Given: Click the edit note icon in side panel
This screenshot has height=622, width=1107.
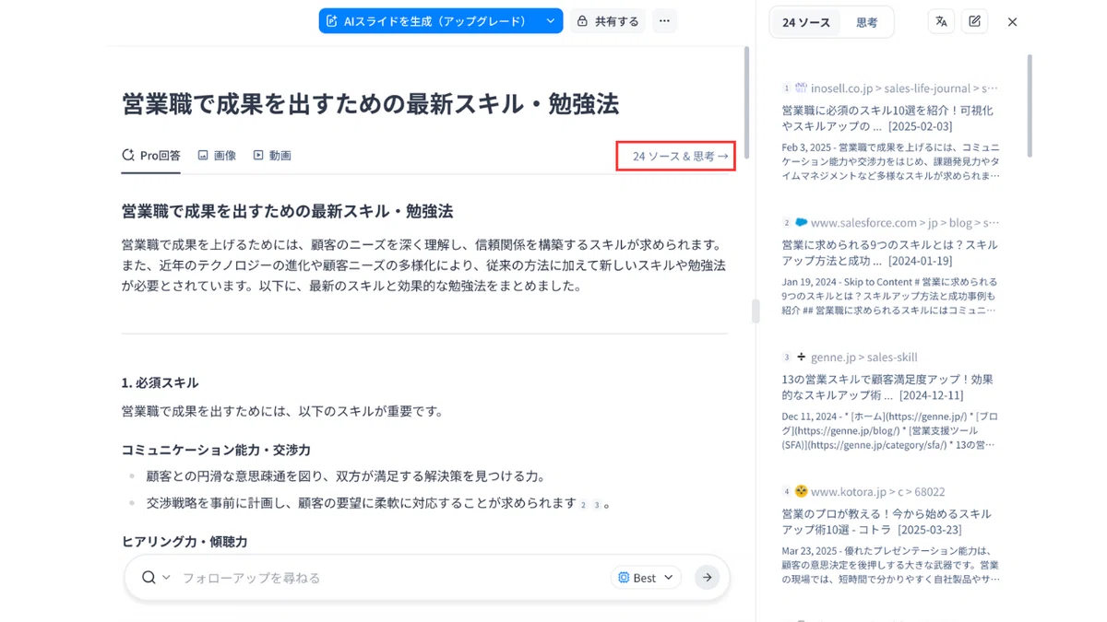Looking at the screenshot, I should coord(975,21).
